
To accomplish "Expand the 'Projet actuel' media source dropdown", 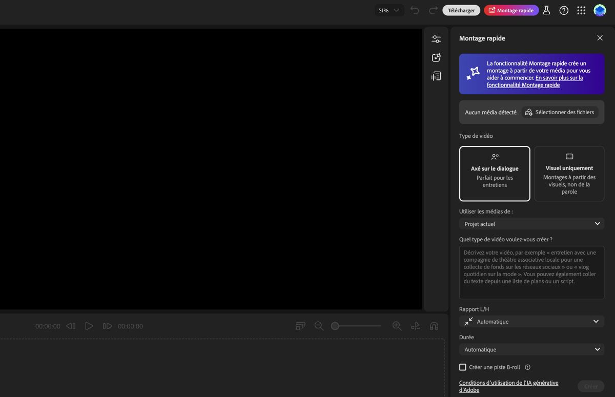I will pos(531,224).
